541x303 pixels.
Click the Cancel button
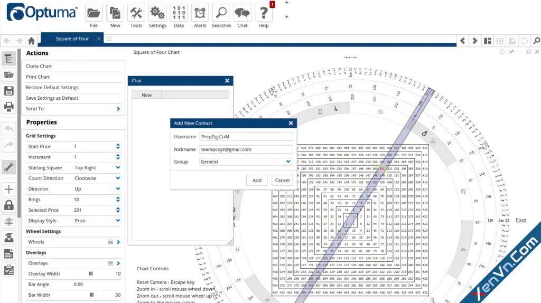[x=282, y=181]
